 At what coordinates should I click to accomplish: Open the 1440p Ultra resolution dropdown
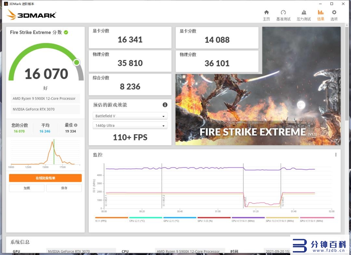click(130, 125)
